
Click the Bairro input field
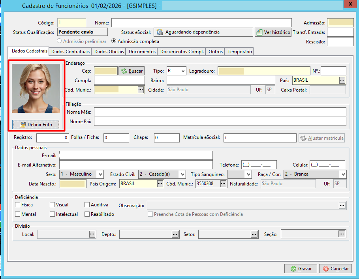point(221,80)
